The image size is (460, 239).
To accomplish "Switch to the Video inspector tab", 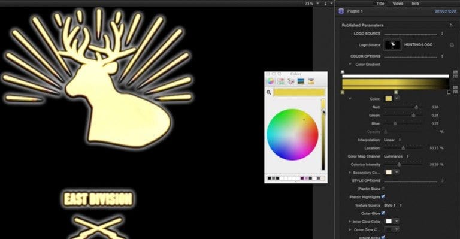I will pyautogui.click(x=398, y=4).
